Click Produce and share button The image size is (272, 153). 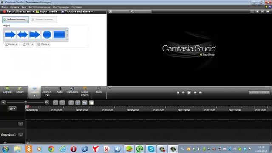[76, 11]
